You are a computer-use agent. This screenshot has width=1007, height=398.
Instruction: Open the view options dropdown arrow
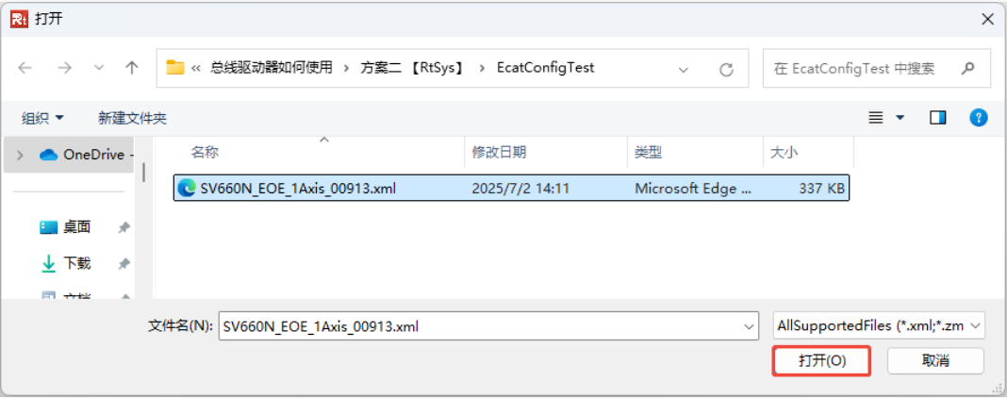pyautogui.click(x=900, y=118)
